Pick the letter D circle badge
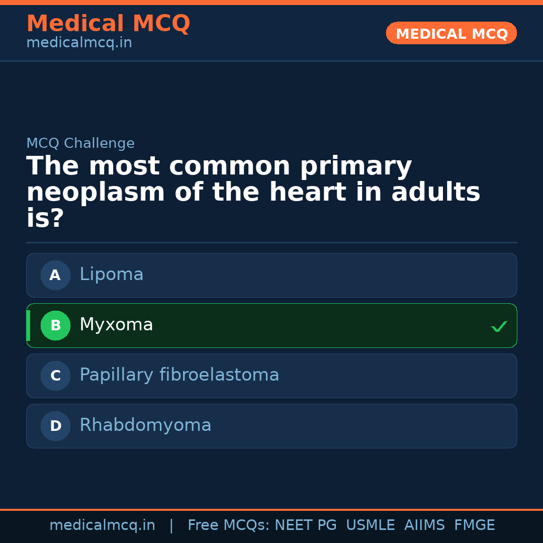The height and width of the screenshot is (543, 543). coord(55,426)
